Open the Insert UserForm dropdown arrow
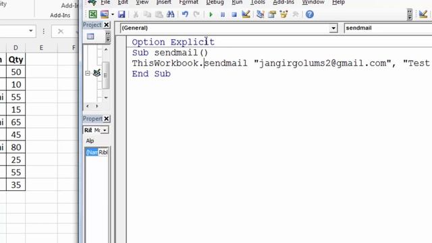 113,14
